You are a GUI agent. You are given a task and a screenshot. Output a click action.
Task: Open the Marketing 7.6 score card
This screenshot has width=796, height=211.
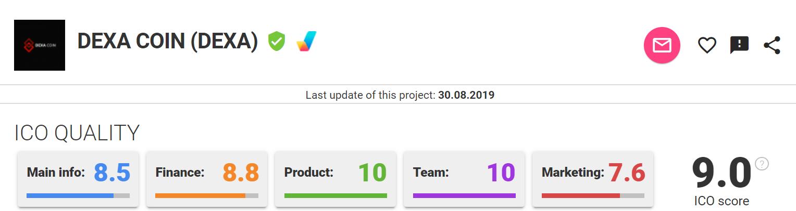click(593, 179)
